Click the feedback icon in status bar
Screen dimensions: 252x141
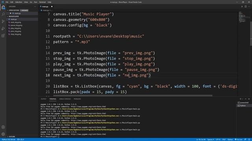pos(245,139)
